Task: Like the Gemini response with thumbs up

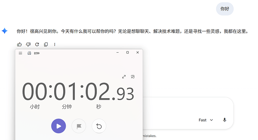Action: click(19, 44)
